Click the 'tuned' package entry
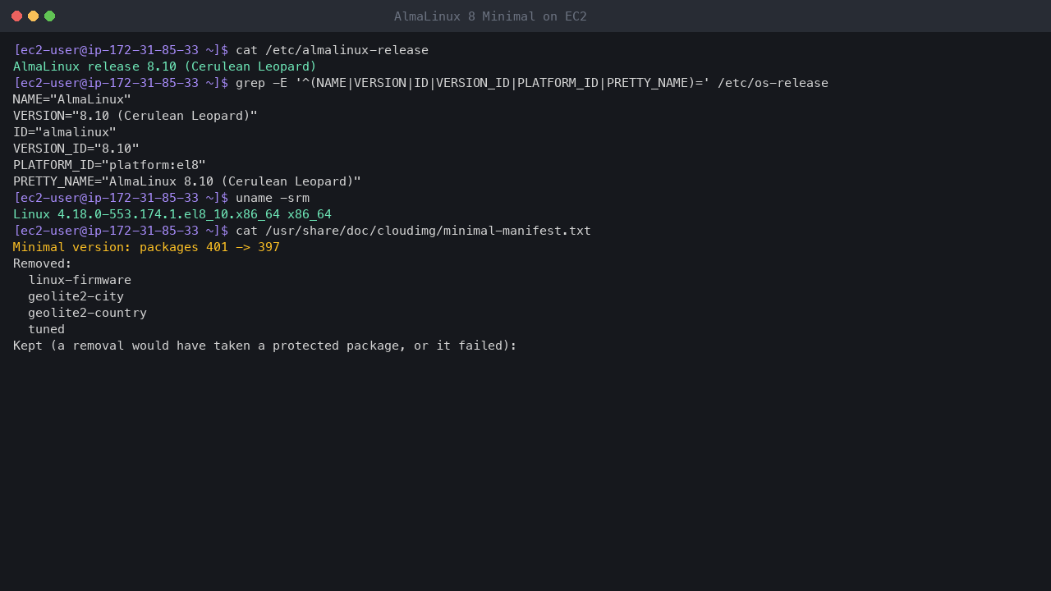 tap(46, 329)
